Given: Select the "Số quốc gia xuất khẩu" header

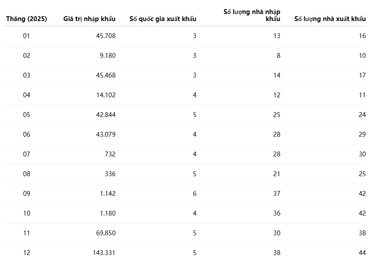Looking at the screenshot, I should (x=163, y=19).
